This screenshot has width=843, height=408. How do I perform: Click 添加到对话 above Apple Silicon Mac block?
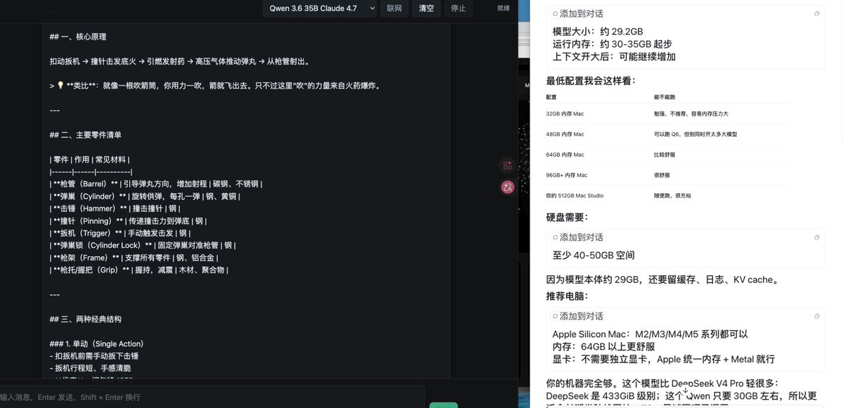(x=578, y=316)
